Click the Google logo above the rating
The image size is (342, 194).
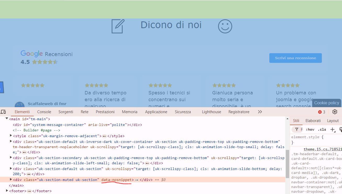click(31, 53)
